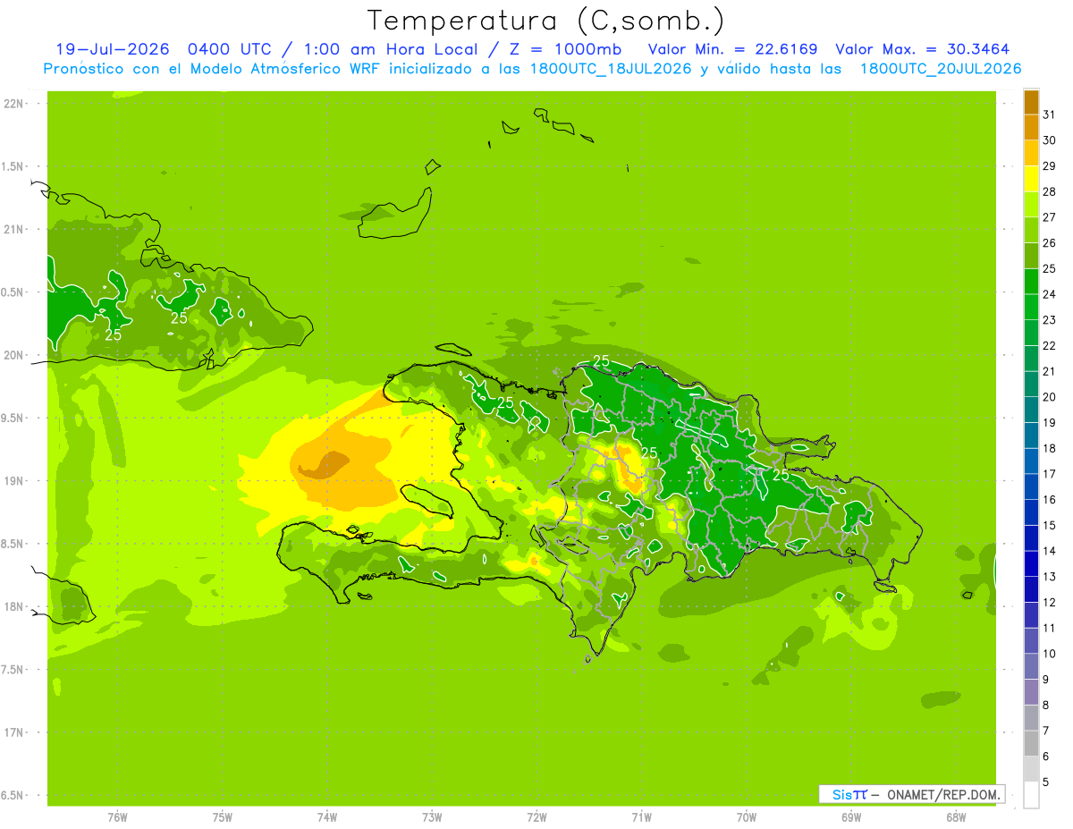1073x829 pixels.
Task: Pick the colorbar band between 29 and 30
Action: coord(1031,154)
